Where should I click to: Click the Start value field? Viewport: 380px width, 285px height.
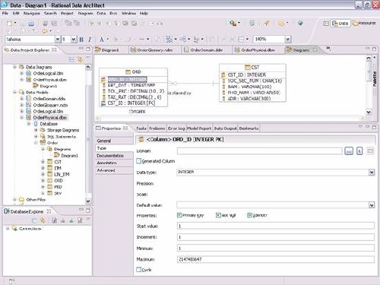coord(276,226)
